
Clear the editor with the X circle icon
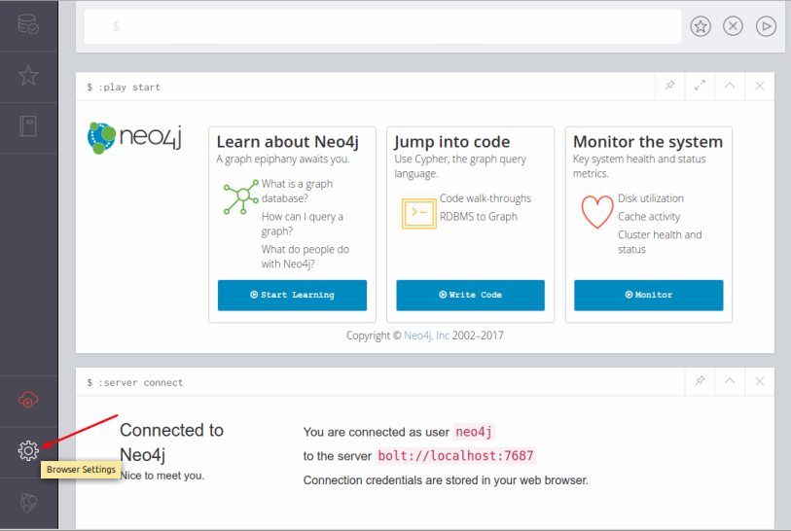click(734, 26)
